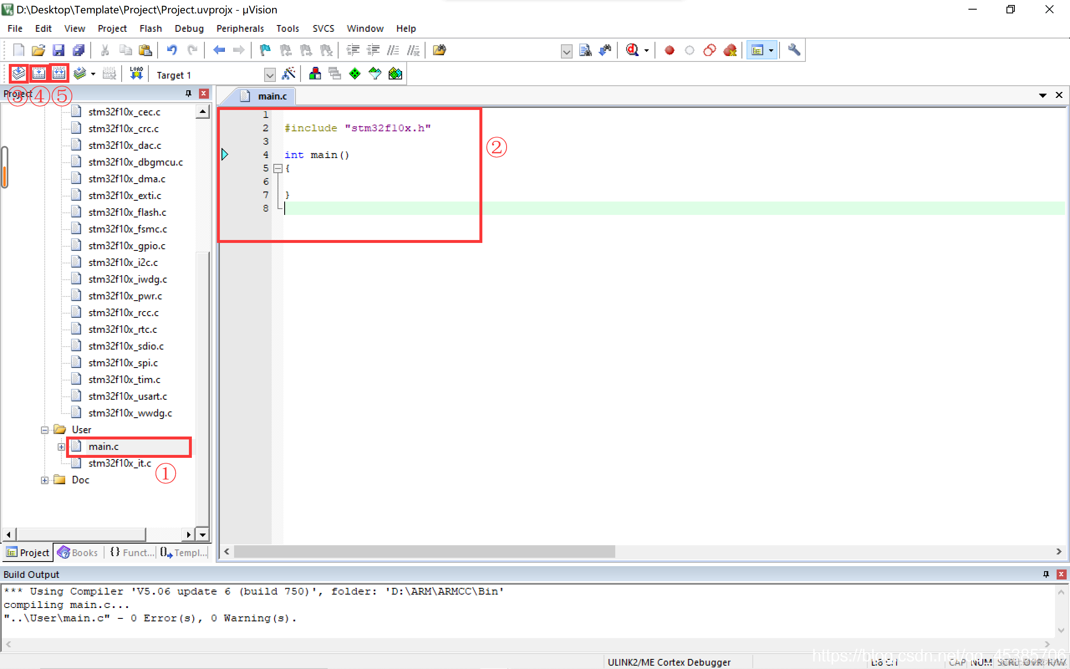1070x669 pixels.
Task: Click the Manage Run-Time Environment green diamond icon
Action: tap(354, 74)
